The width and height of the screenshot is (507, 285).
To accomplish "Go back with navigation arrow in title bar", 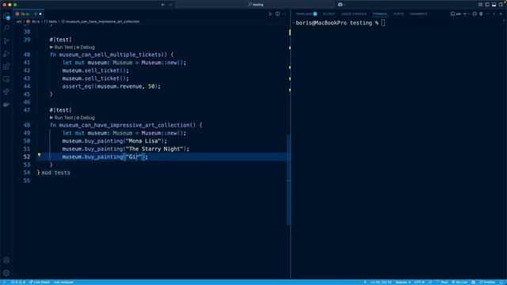I will coord(163,5).
